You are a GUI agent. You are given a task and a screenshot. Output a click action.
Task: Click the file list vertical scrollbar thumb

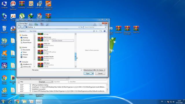point(75,57)
